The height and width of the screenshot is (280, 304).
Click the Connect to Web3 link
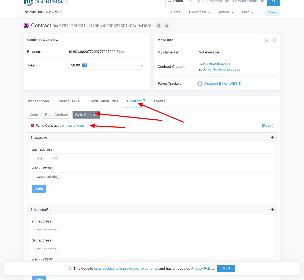72,126
